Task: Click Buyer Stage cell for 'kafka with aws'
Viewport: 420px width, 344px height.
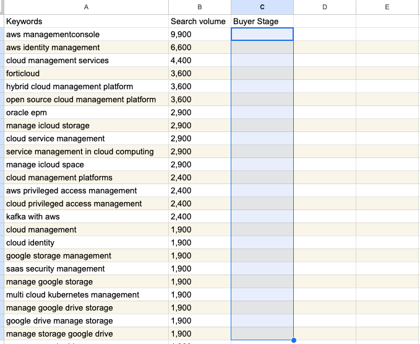Action: point(262,216)
